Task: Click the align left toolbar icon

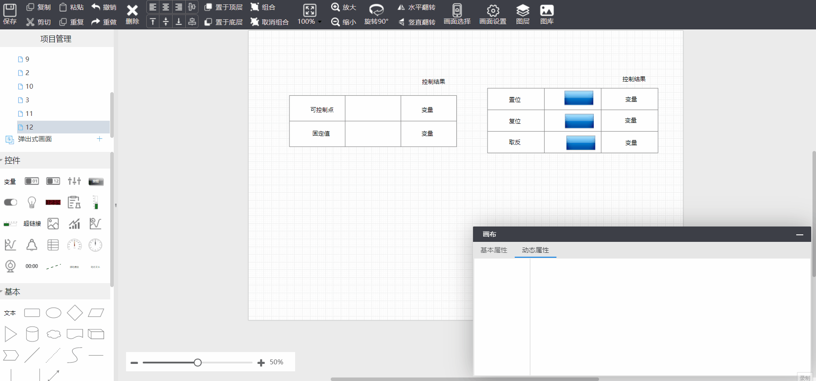Action: [152, 7]
